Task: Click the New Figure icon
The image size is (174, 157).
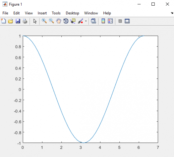Action: (x=3, y=21)
